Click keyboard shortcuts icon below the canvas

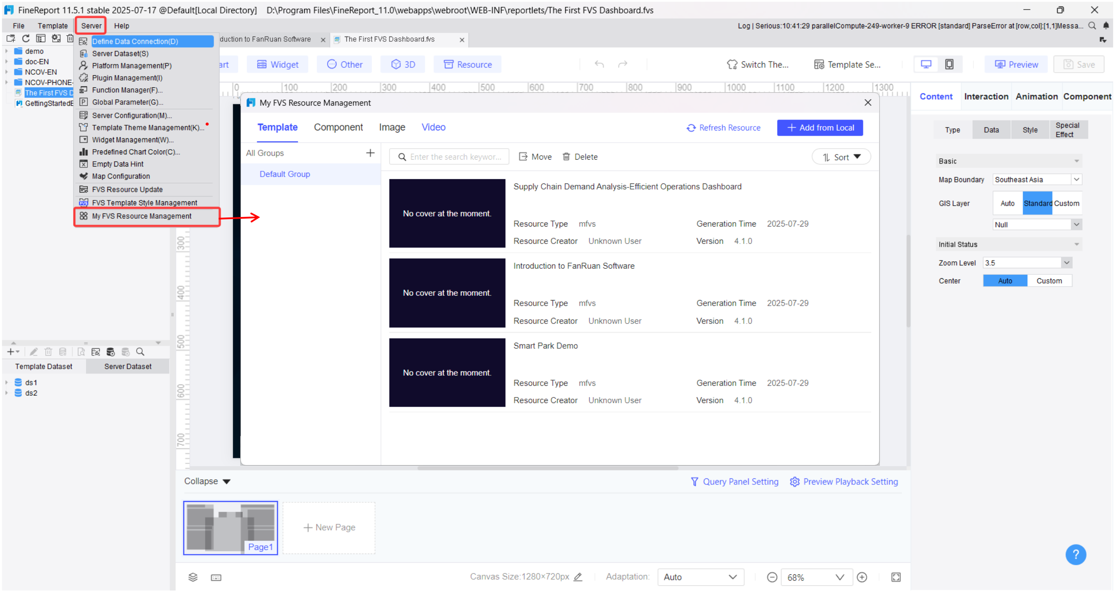216,577
